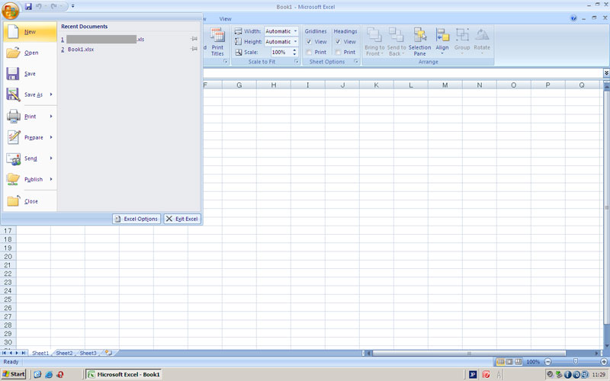The image size is (610, 381).
Task: Click the Exit Excel button
Action: pos(182,219)
